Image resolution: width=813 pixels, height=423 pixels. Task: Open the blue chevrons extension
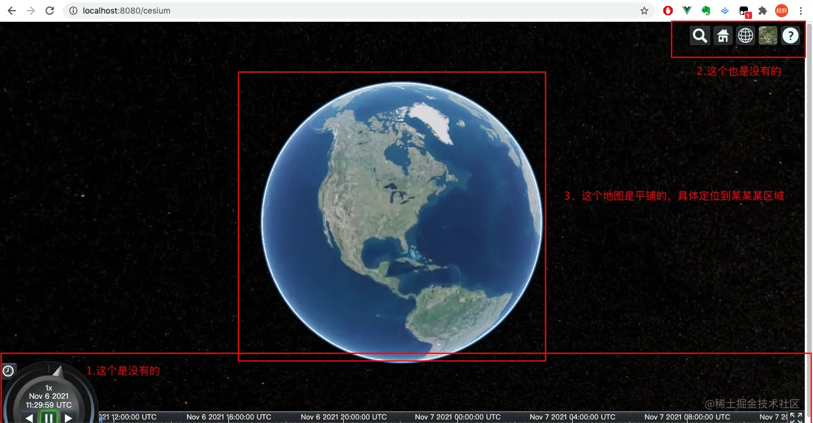coord(725,11)
